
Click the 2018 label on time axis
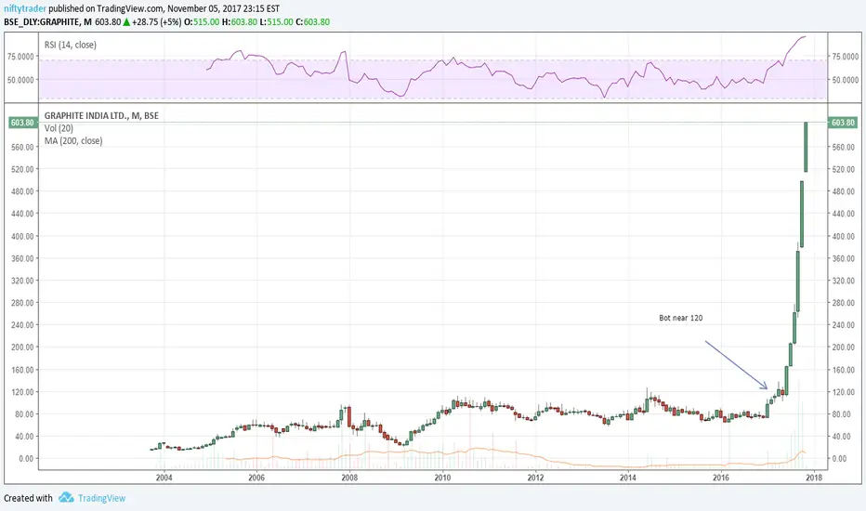pos(814,478)
